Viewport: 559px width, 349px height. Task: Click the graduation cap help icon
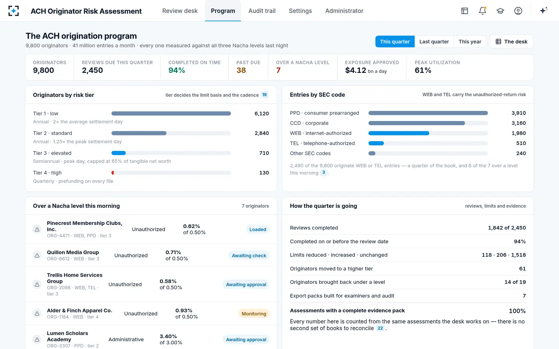[500, 11]
